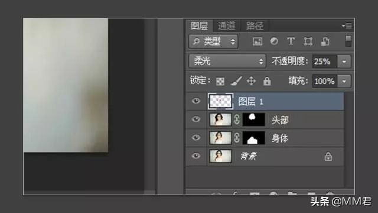Viewport: 378px width, 213px height.
Task: Lock image pixels brush icon
Action: tap(236, 81)
